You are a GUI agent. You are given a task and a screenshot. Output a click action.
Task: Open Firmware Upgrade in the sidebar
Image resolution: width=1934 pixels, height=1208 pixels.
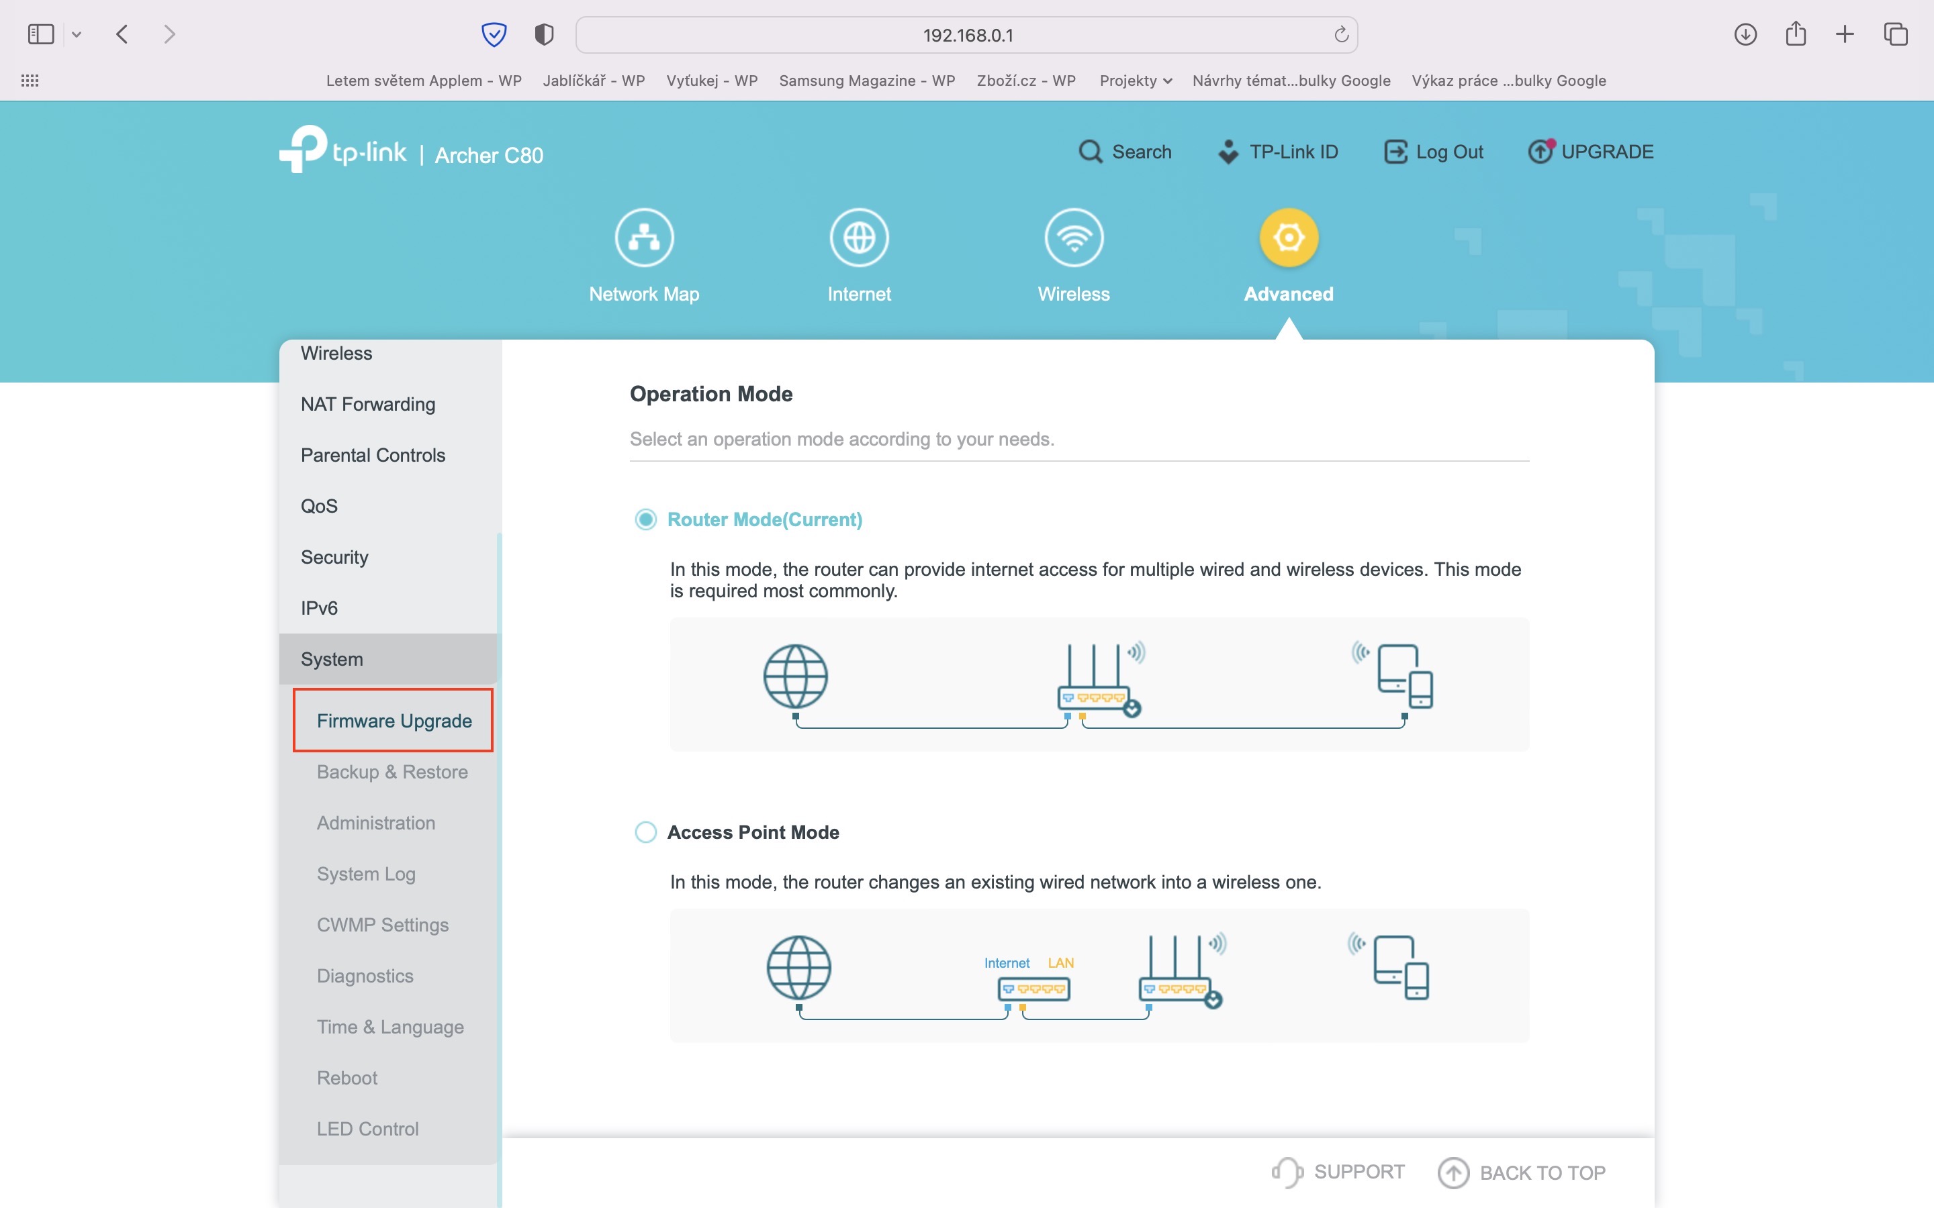pyautogui.click(x=394, y=721)
